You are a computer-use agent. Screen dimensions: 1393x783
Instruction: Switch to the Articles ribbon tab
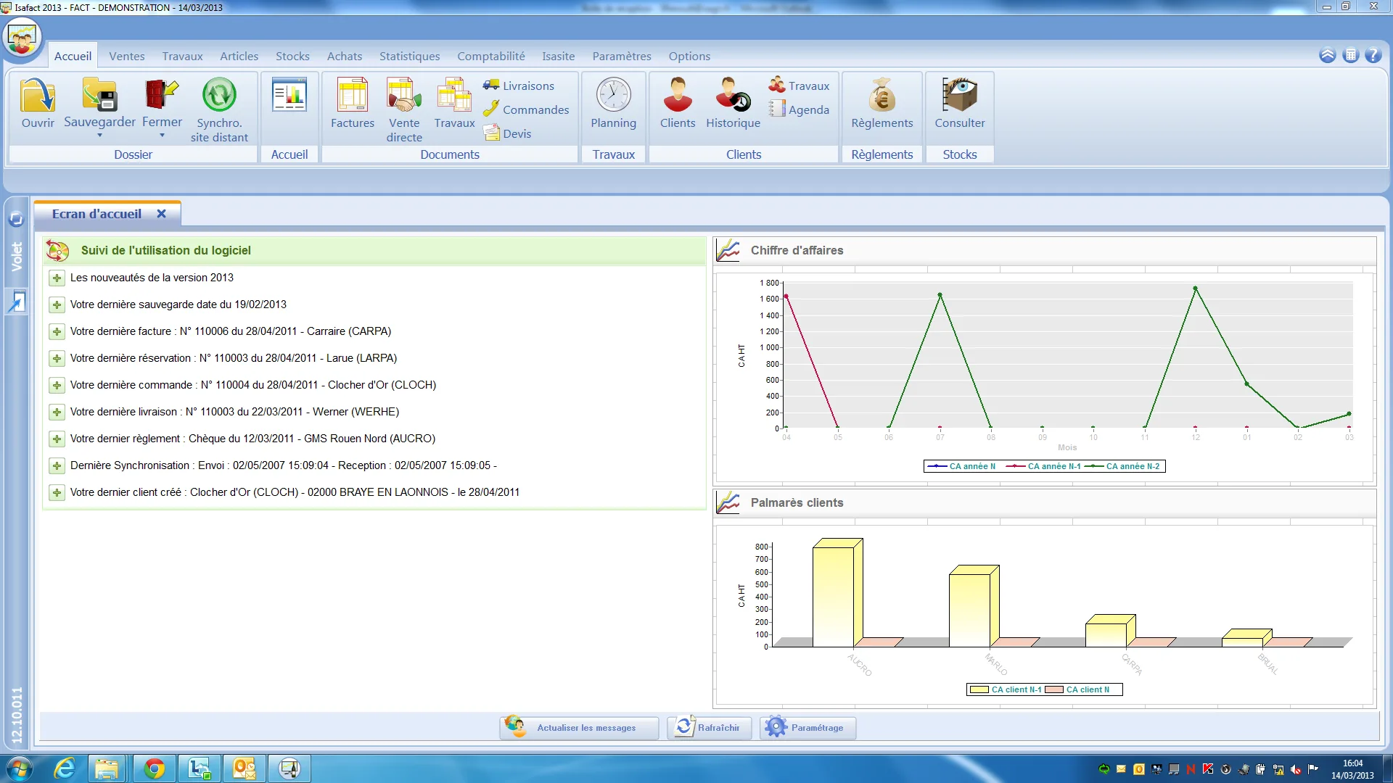click(x=239, y=56)
